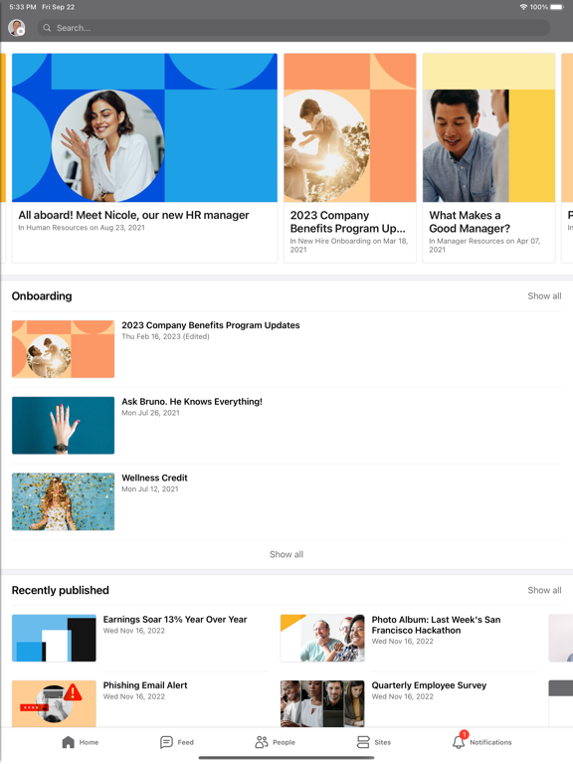Open Notifications bell icon
573x764 pixels.
pos(459,742)
